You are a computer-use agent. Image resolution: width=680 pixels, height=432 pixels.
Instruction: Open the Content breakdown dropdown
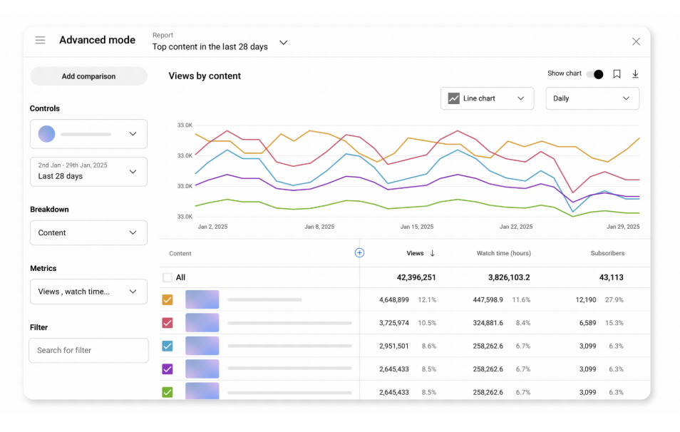88,232
